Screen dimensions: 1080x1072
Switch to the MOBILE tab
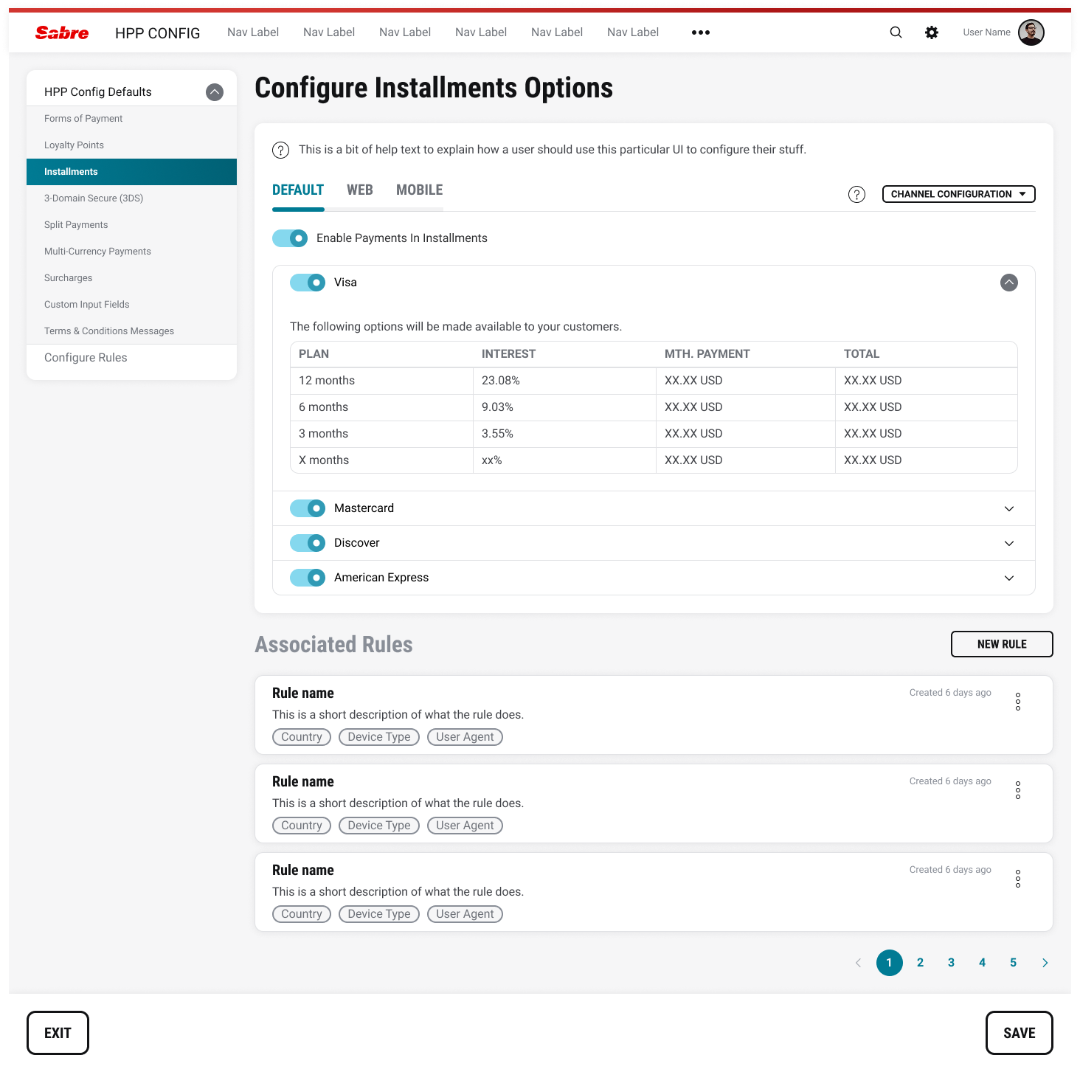click(419, 190)
